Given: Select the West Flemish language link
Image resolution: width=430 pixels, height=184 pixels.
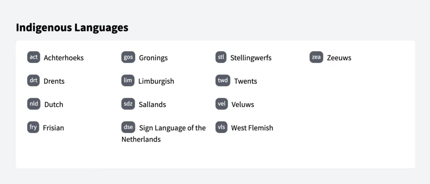Looking at the screenshot, I should tap(252, 128).
